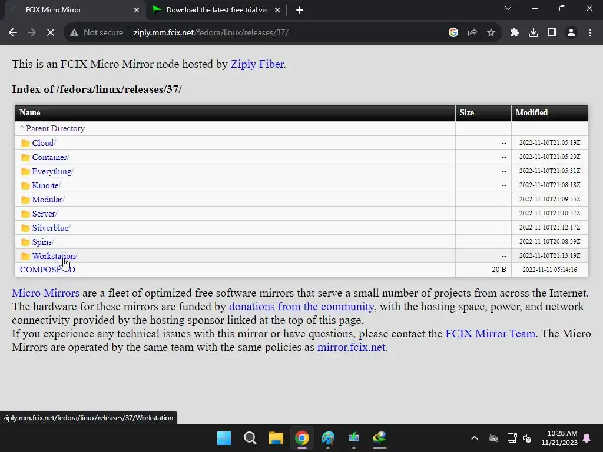
Task: Open the COMPOSE_ID file link
Action: [x=48, y=270]
